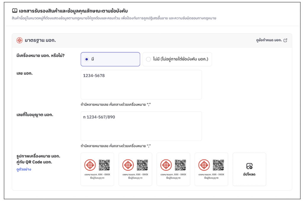This screenshot has height=202, width=303.
Task: Select the มี radio option
Action: click(x=87, y=59)
